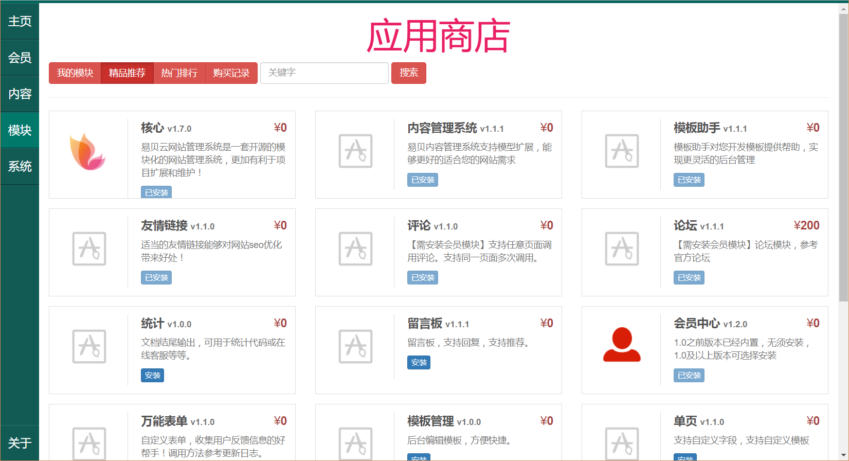Click the 留言板 module placeholder icon
The image size is (849, 461).
click(355, 347)
